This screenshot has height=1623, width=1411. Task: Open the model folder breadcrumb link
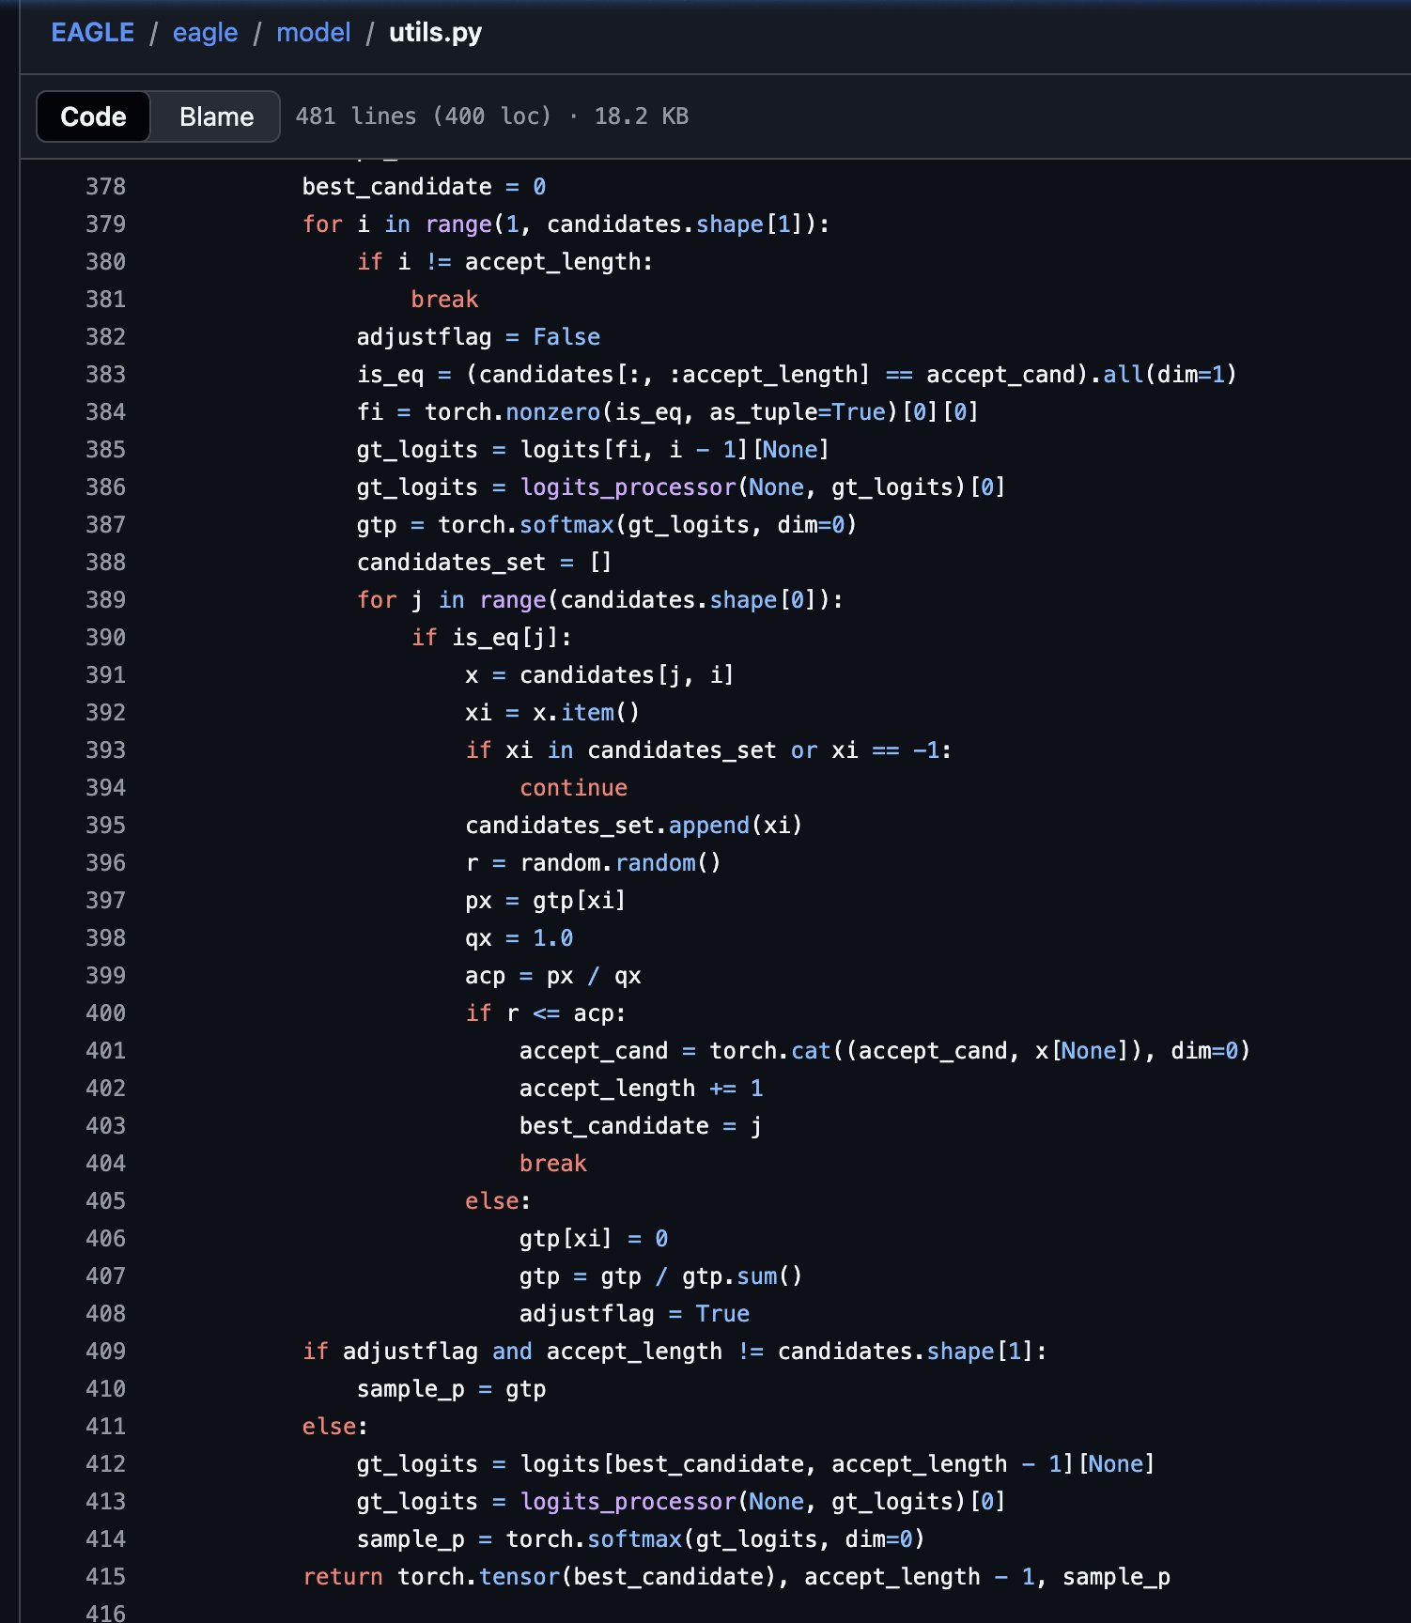313,33
